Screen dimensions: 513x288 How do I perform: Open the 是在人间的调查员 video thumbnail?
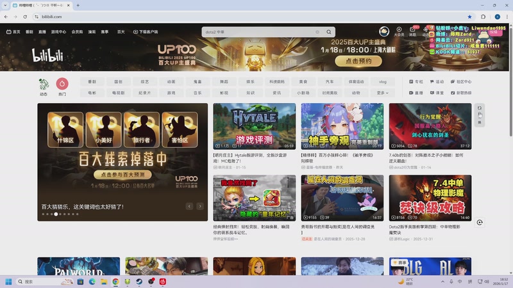[342, 198]
